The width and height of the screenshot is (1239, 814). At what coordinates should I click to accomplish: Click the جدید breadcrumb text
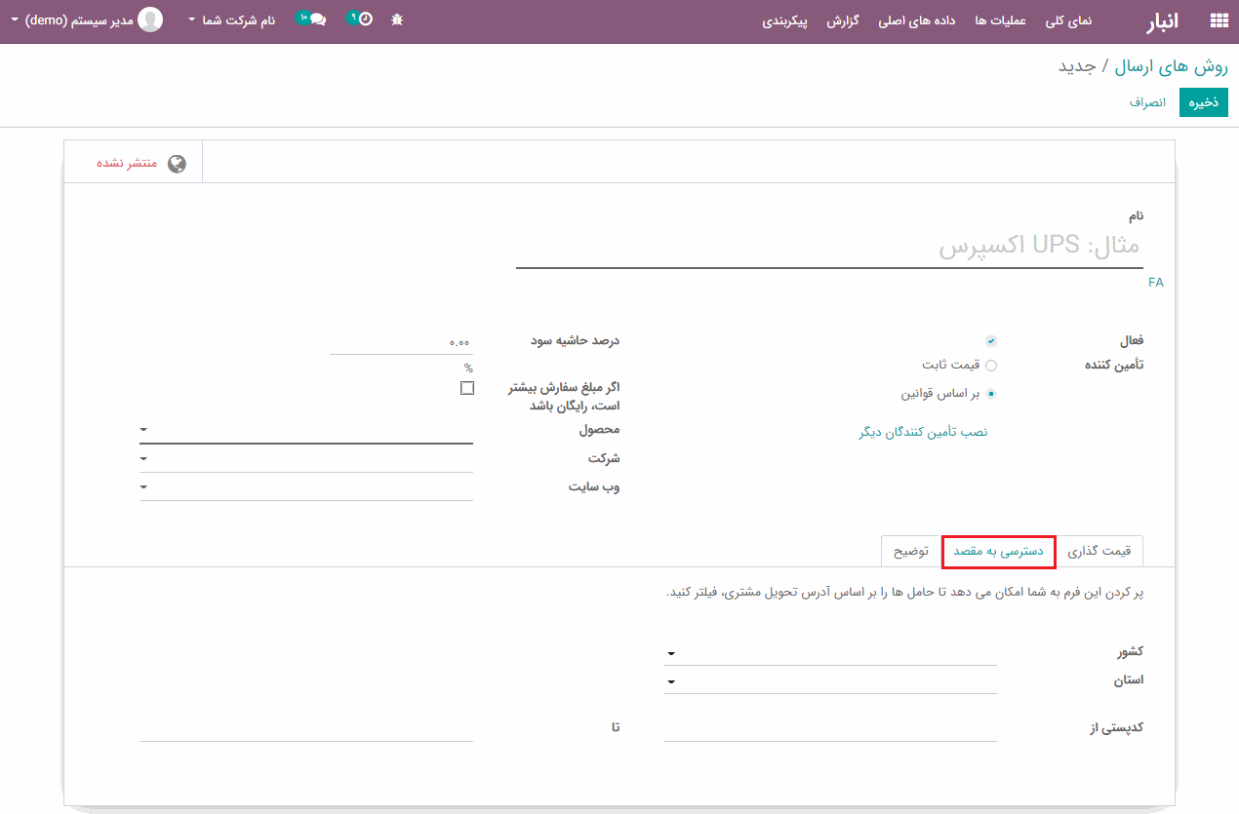(x=1078, y=66)
